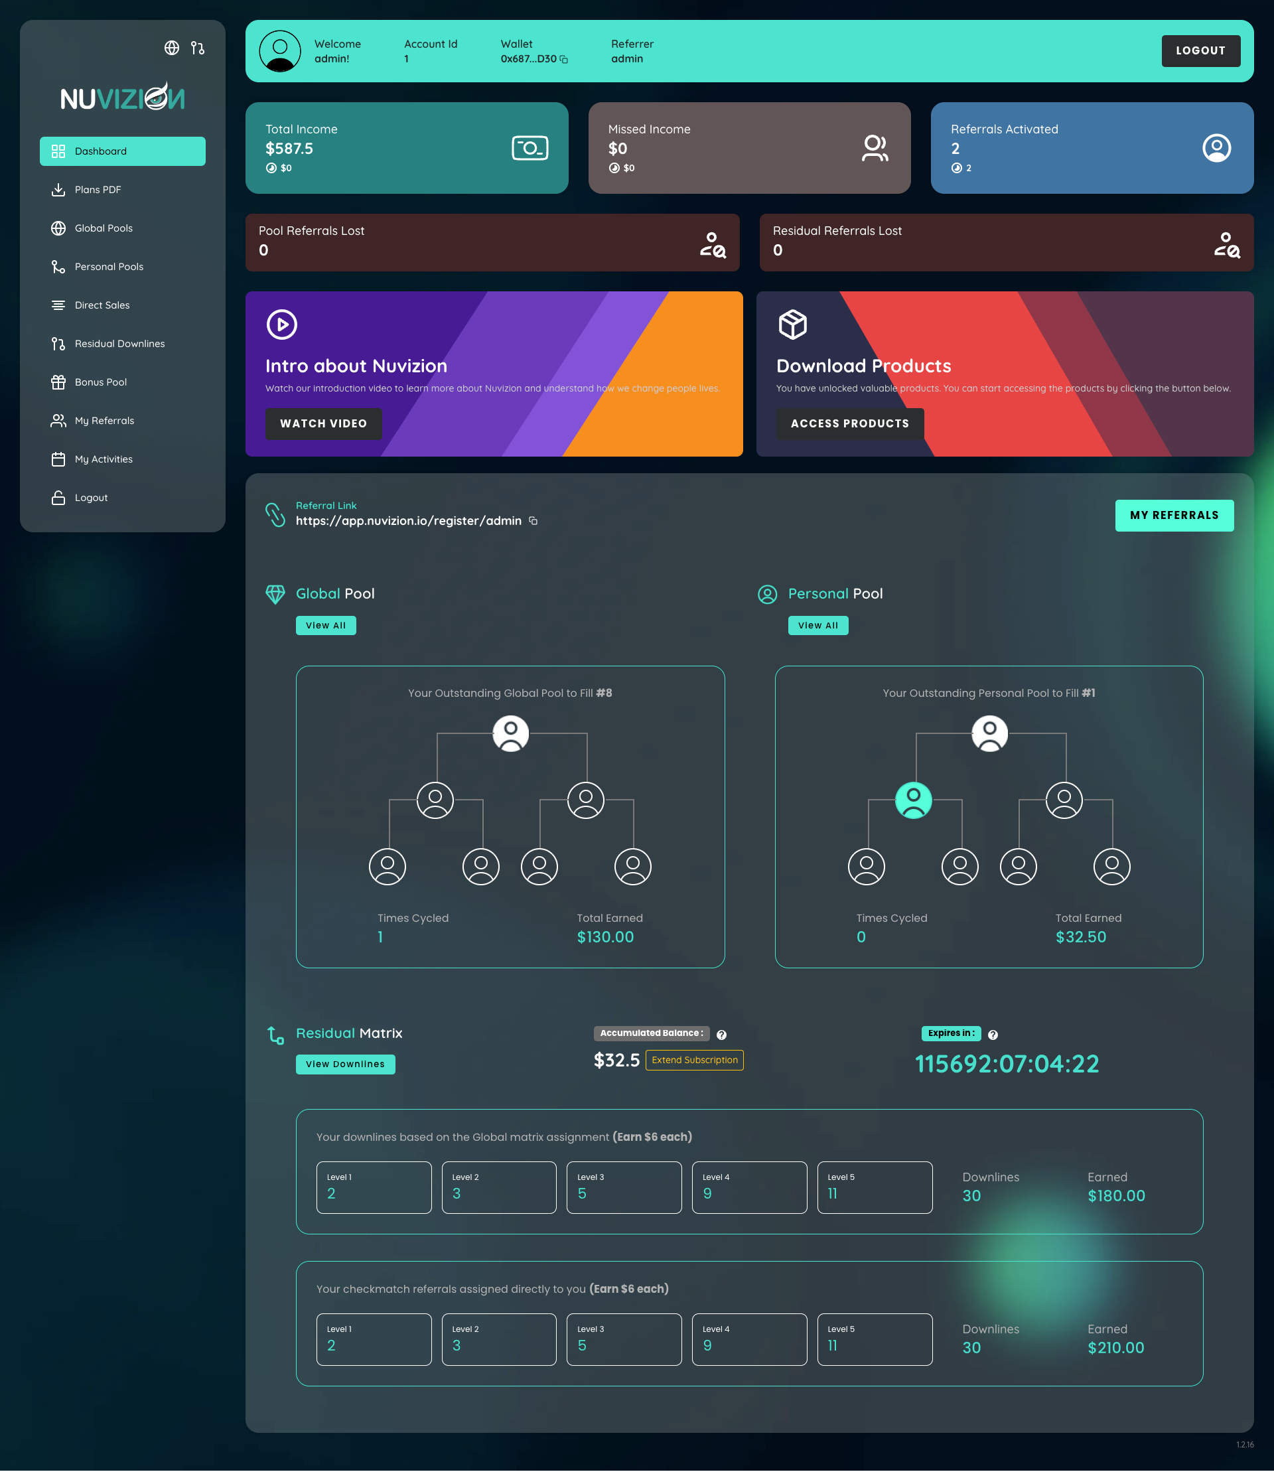Image resolution: width=1274 pixels, height=1472 pixels.
Task: Click Earned $210.00 in checkmatch row
Action: (1115, 1347)
